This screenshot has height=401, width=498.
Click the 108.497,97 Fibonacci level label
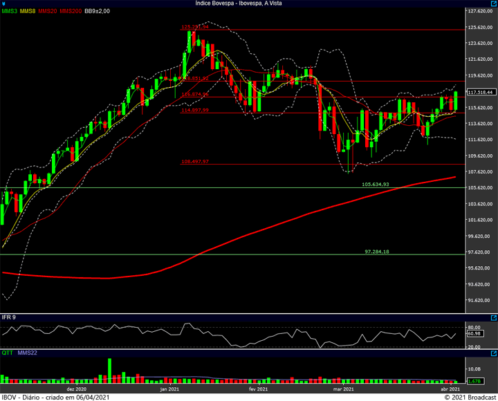[195, 162]
